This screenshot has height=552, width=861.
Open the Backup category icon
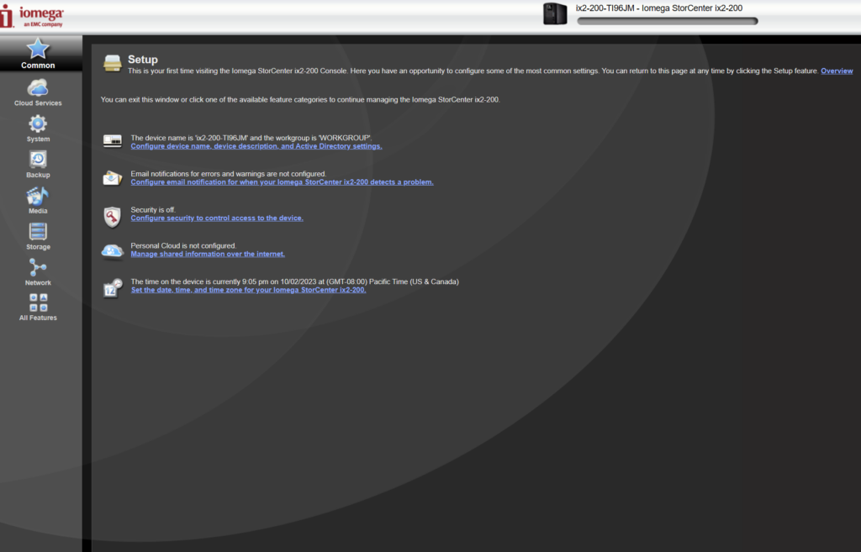[37, 160]
